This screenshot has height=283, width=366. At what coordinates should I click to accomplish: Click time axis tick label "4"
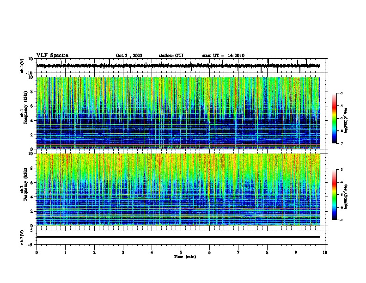click(x=152, y=252)
